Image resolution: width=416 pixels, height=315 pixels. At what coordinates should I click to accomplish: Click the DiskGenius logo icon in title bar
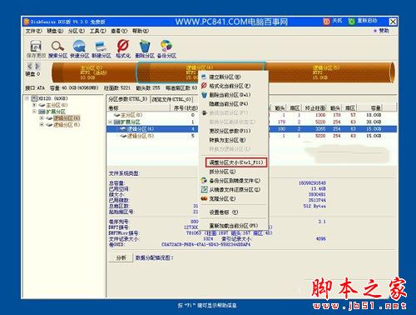point(27,22)
